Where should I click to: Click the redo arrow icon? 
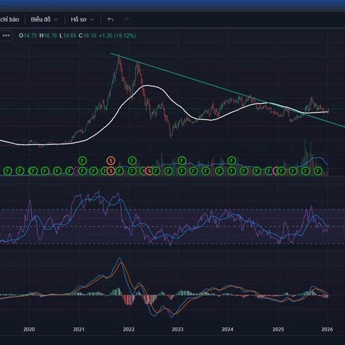[x=126, y=19]
